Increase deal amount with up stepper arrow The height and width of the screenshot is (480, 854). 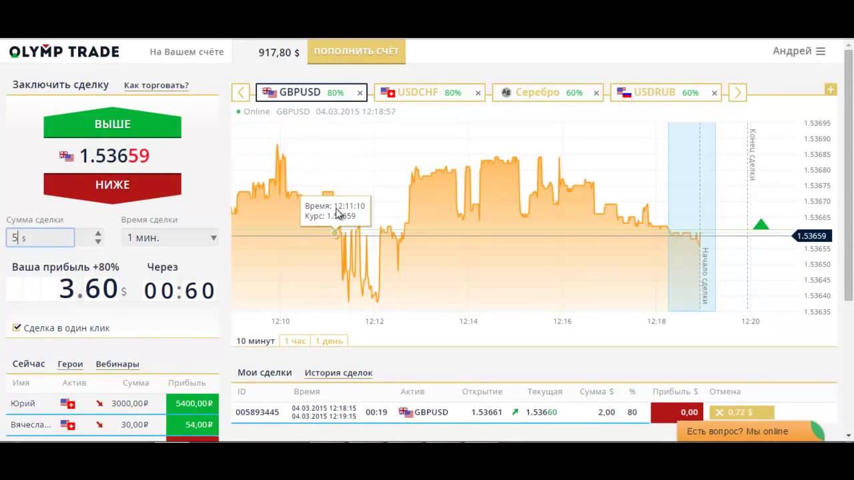(x=98, y=233)
